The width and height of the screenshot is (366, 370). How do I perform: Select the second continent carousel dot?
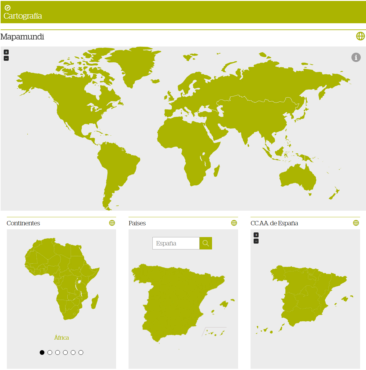tap(50, 352)
